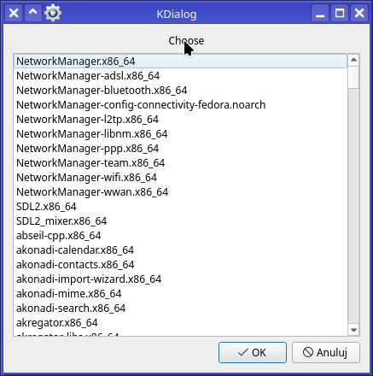Pick NetworkManager-libnm.x86_64 from list
The height and width of the screenshot is (376, 373).
180,134
